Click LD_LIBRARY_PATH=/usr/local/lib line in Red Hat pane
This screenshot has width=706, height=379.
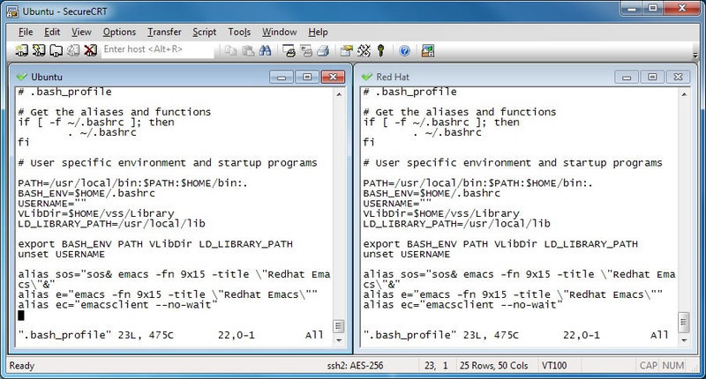456,224
